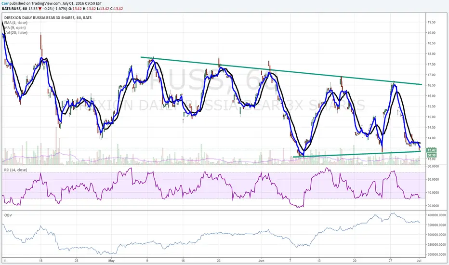This screenshot has height=265, width=449.
Task: Click price axis label 14.50
Action: 431,128
